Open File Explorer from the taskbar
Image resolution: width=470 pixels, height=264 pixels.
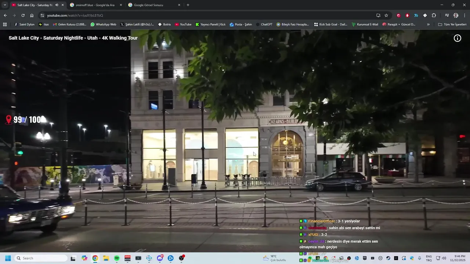coord(106,258)
